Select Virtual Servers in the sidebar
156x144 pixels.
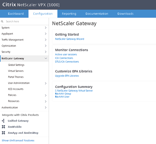[16, 71]
